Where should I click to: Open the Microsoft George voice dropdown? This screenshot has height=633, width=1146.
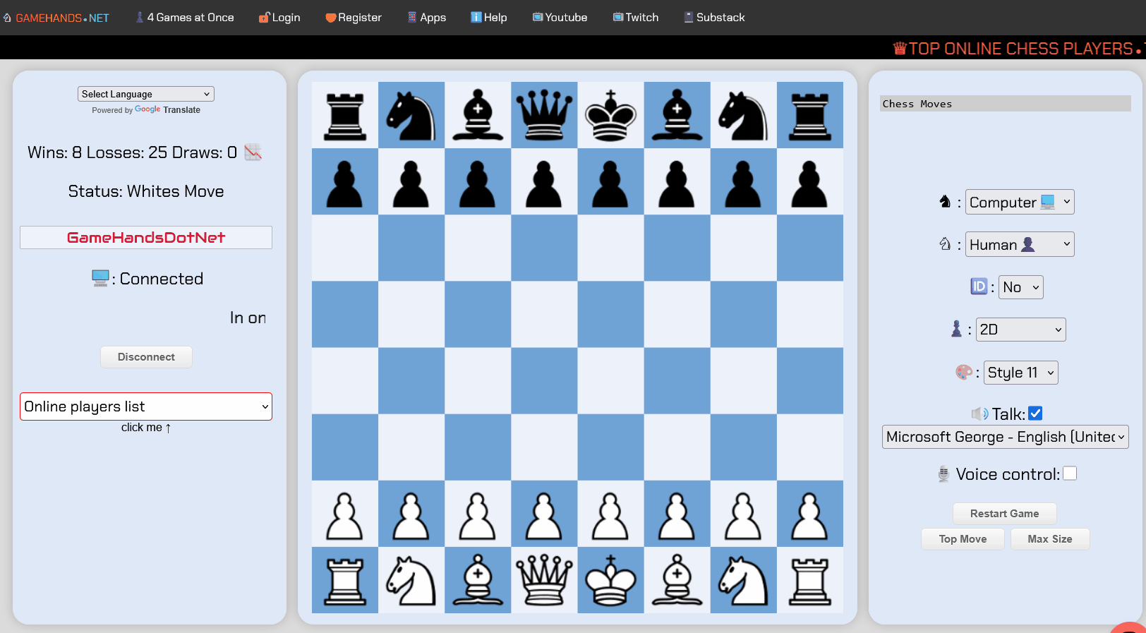(x=1005, y=437)
